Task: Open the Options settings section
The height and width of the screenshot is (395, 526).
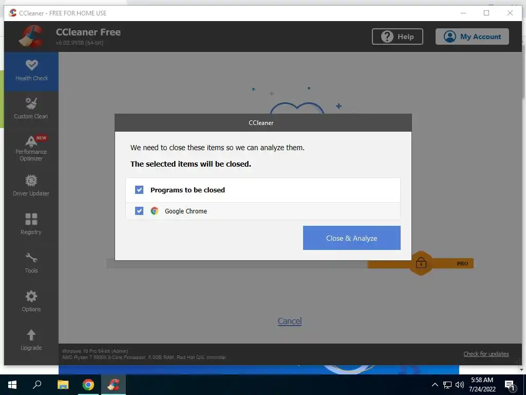Action: click(x=31, y=301)
